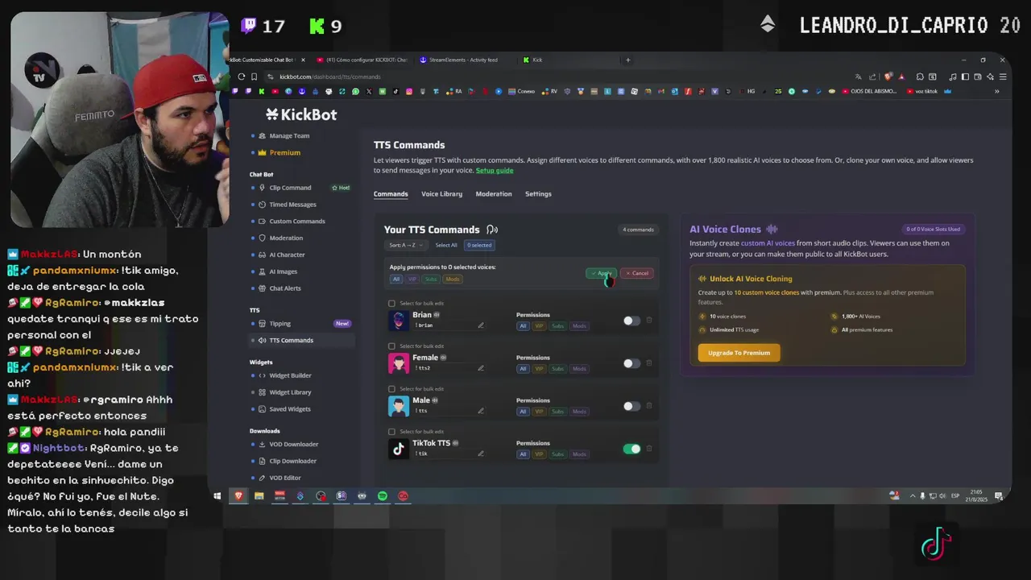Open Timed Messages in the sidebar
Viewport: 1031px width, 580px height.
[292, 205]
